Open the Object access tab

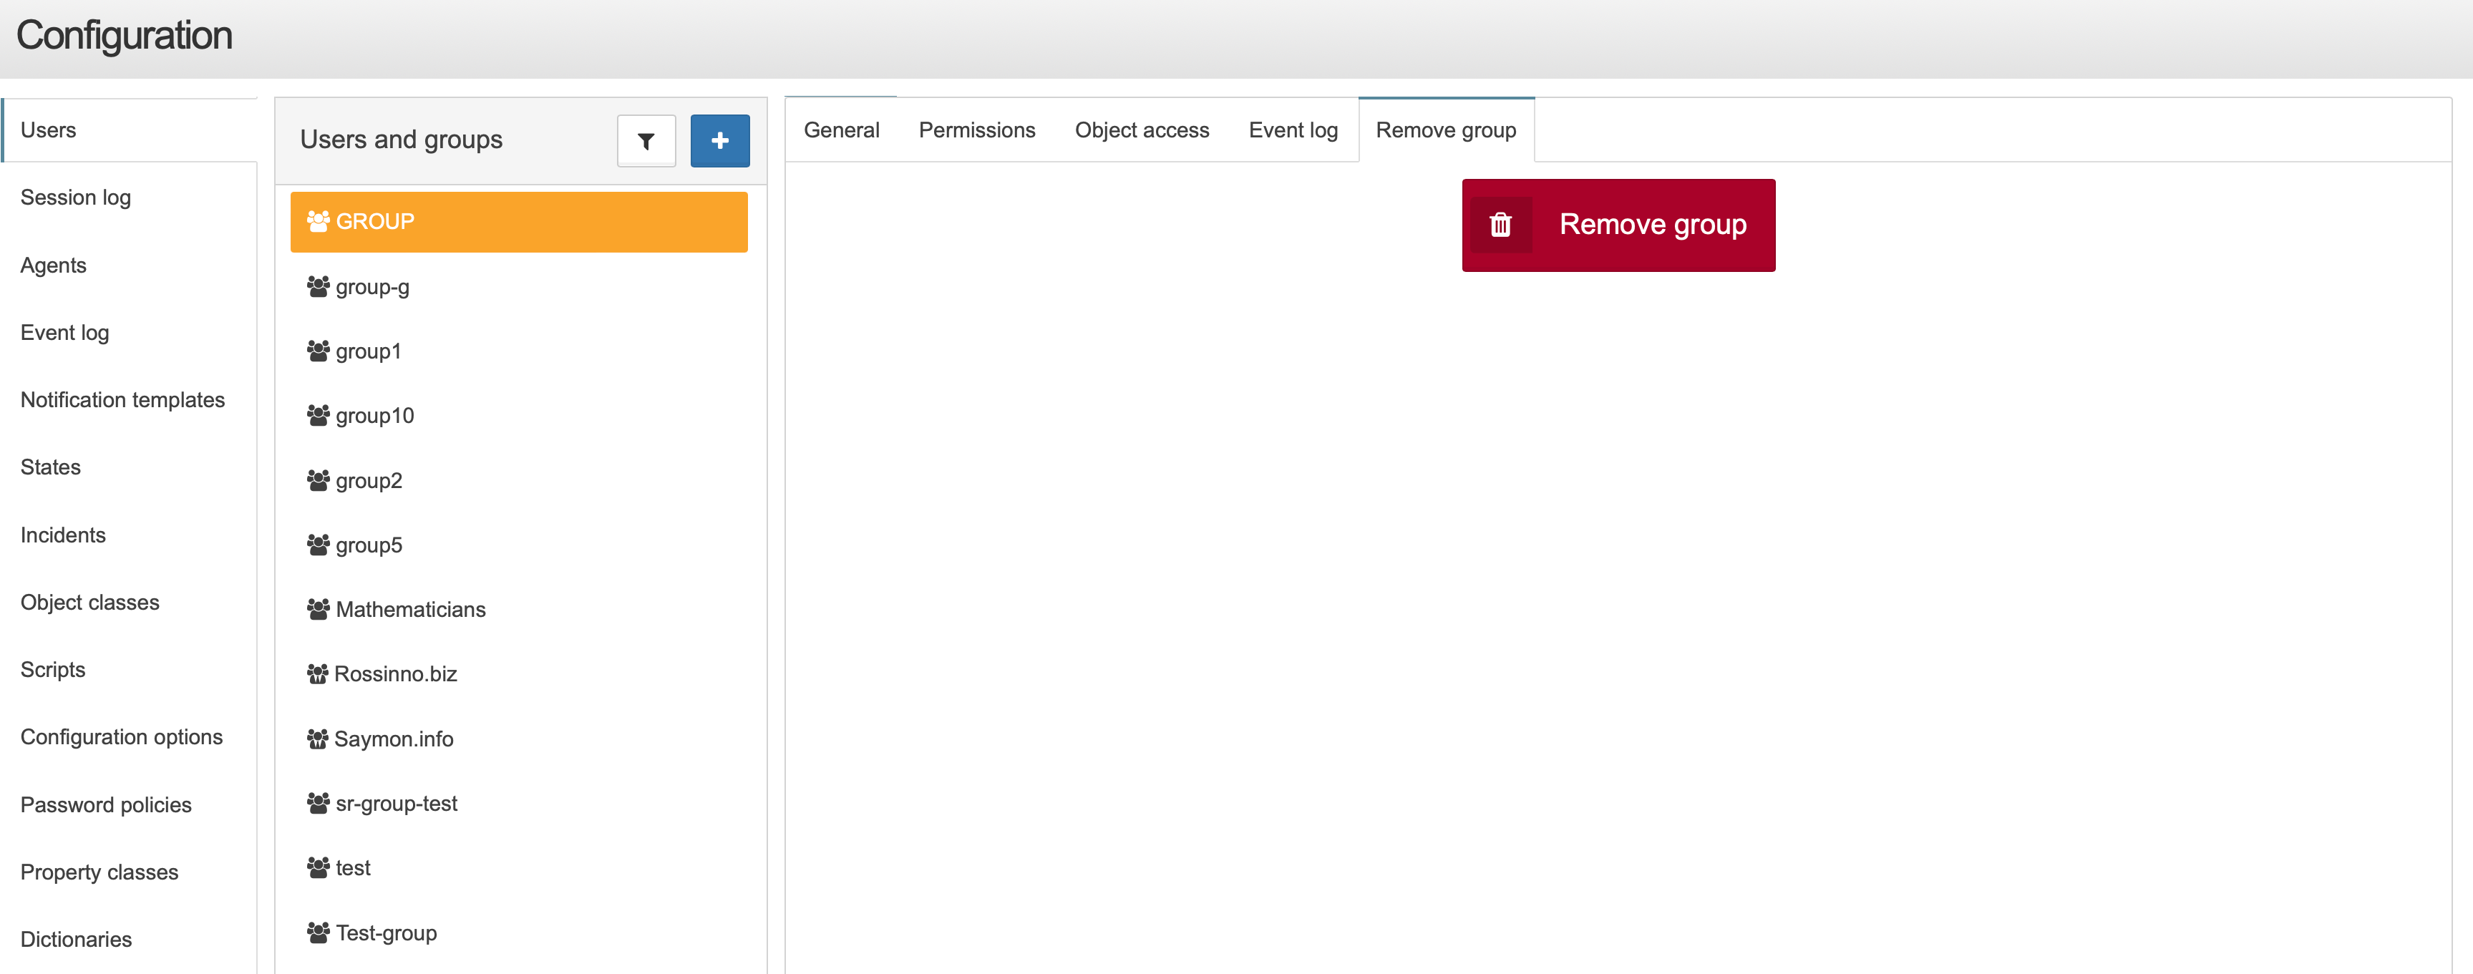pyautogui.click(x=1142, y=130)
